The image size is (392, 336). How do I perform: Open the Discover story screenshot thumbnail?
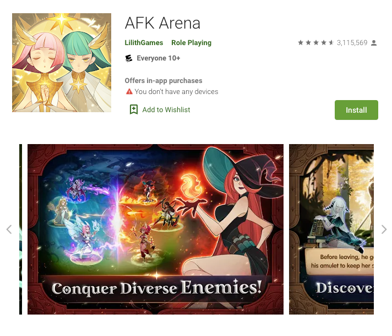331,229
